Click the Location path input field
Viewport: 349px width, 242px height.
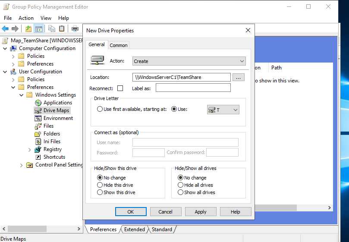[x=181, y=77]
